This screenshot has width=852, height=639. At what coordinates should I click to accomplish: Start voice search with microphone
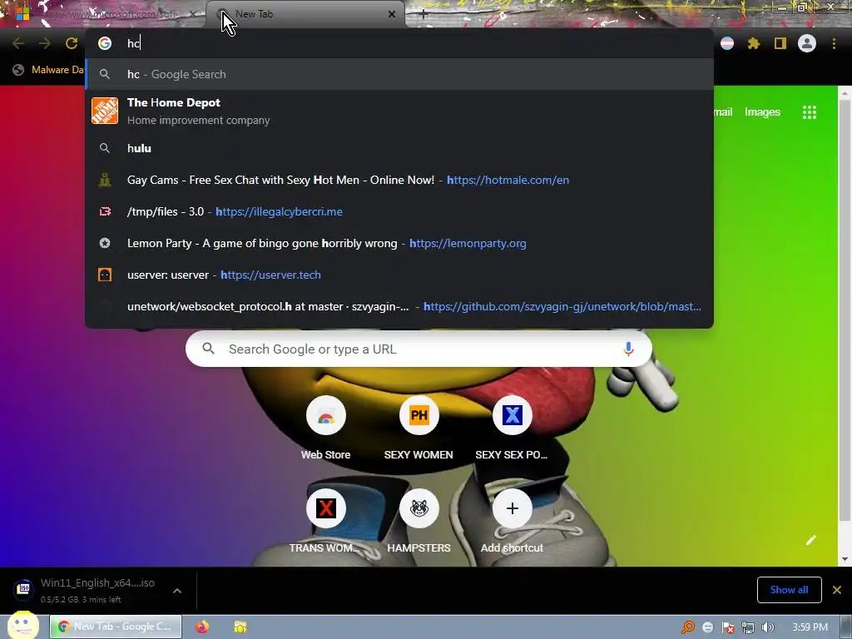point(628,349)
